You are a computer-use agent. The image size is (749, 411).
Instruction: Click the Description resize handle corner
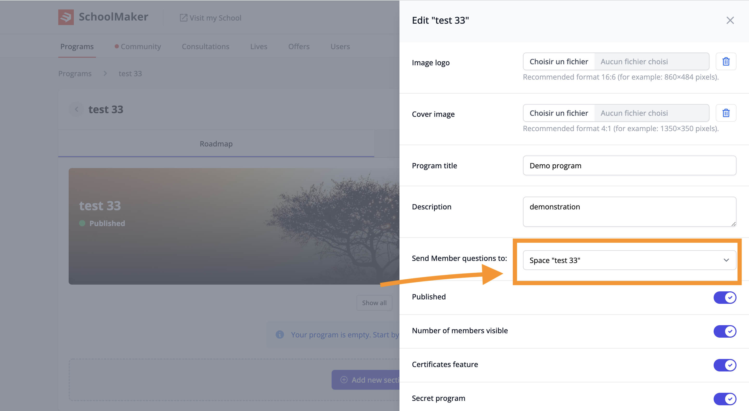pyautogui.click(x=733, y=224)
